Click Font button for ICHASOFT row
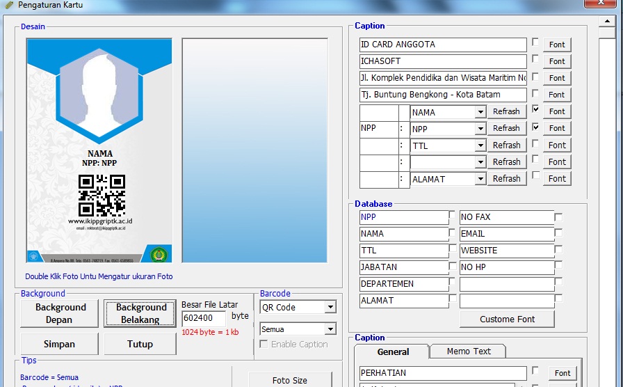This screenshot has height=387, width=623. (557, 61)
